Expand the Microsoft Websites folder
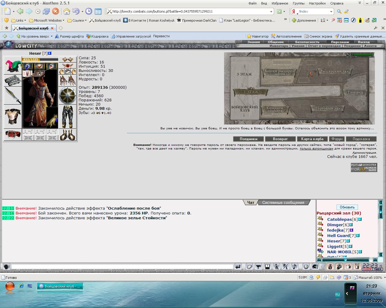 [x=47, y=20]
